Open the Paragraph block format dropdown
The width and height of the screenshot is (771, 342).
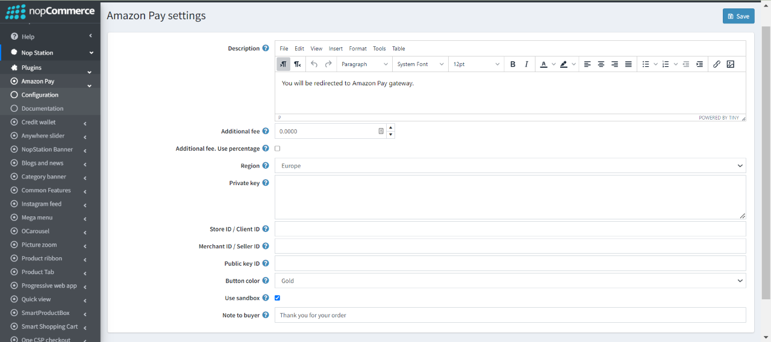coord(364,64)
